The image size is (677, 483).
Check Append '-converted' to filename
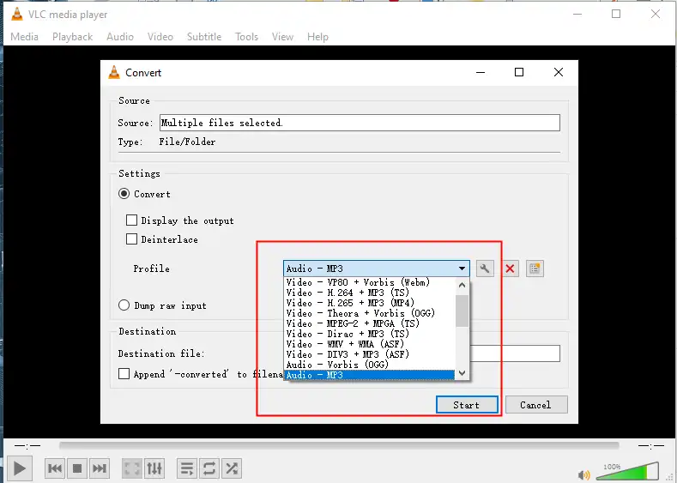pyautogui.click(x=124, y=373)
